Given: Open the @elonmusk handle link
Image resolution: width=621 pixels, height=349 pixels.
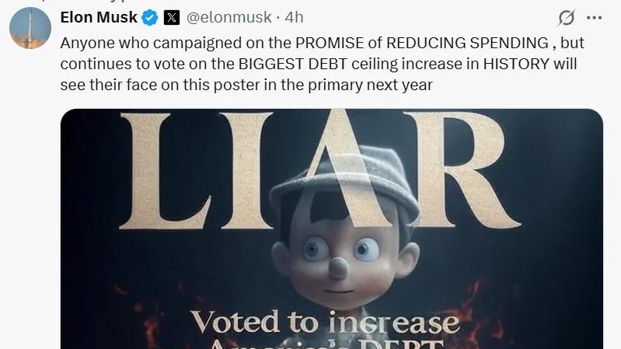Looking at the screenshot, I should point(229,17).
